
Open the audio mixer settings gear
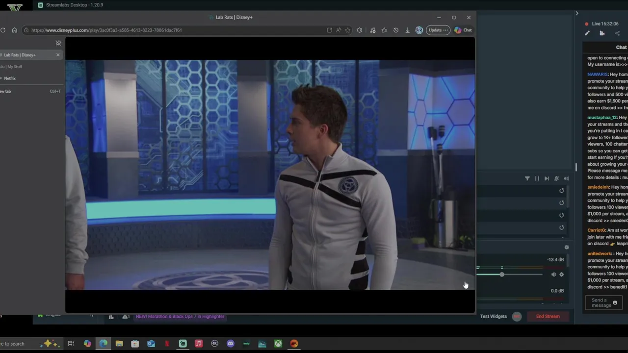pyautogui.click(x=567, y=248)
